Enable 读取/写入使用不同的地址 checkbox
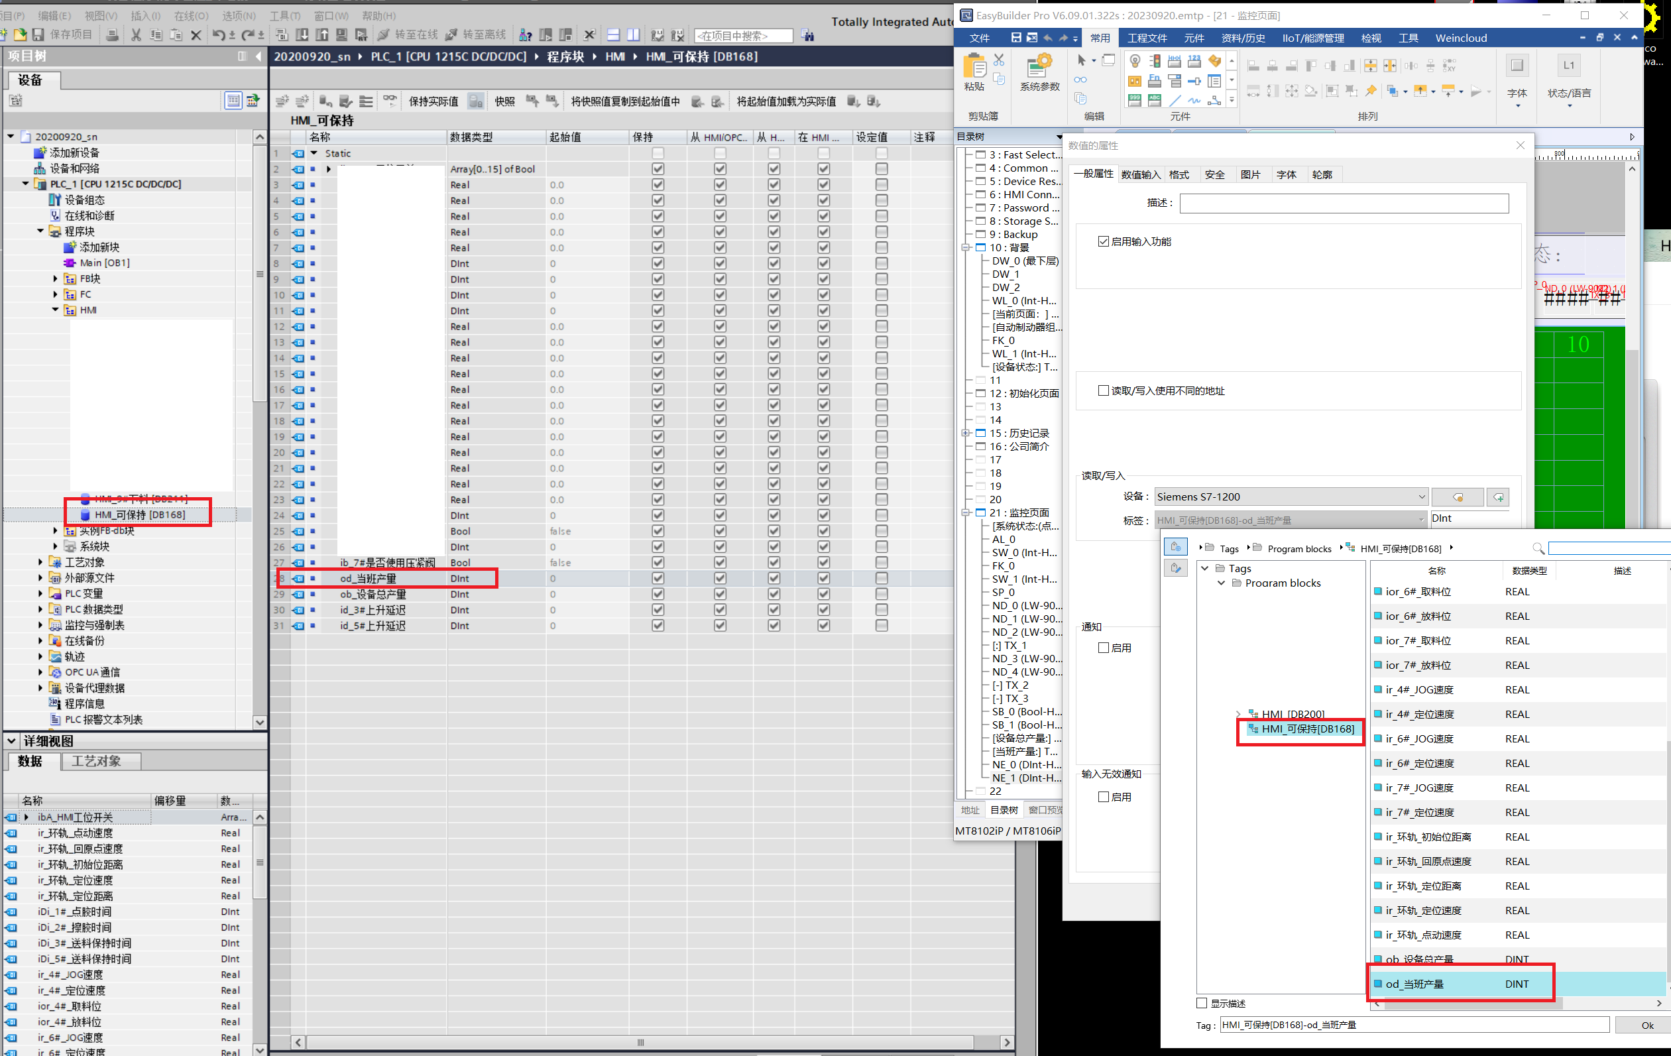Image resolution: width=1671 pixels, height=1056 pixels. (1103, 390)
